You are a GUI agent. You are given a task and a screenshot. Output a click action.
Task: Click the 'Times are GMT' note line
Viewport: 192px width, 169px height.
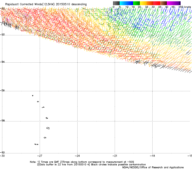point(82,162)
